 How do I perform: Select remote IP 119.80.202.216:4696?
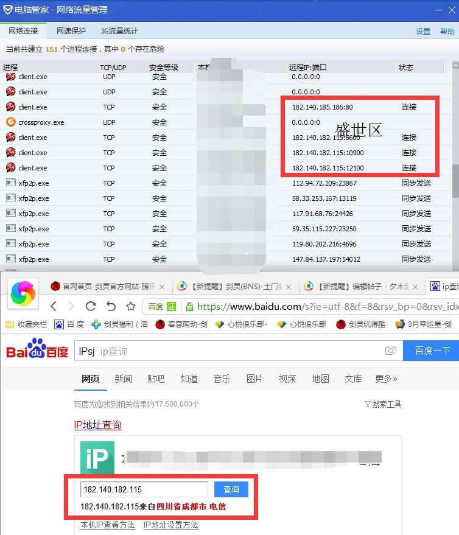[324, 244]
